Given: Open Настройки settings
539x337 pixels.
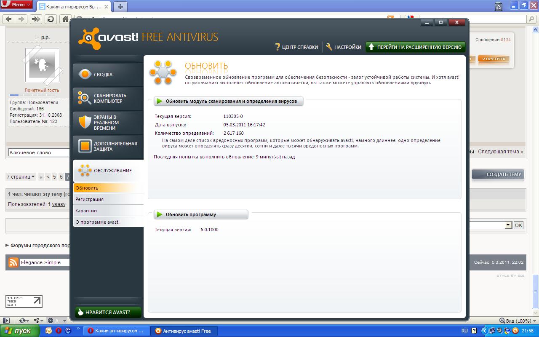Looking at the screenshot, I should [343, 47].
